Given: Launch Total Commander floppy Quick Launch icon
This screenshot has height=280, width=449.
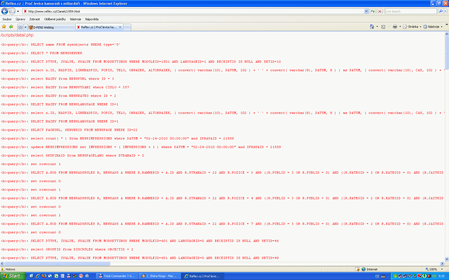Looking at the screenshot, I should 69,276.
